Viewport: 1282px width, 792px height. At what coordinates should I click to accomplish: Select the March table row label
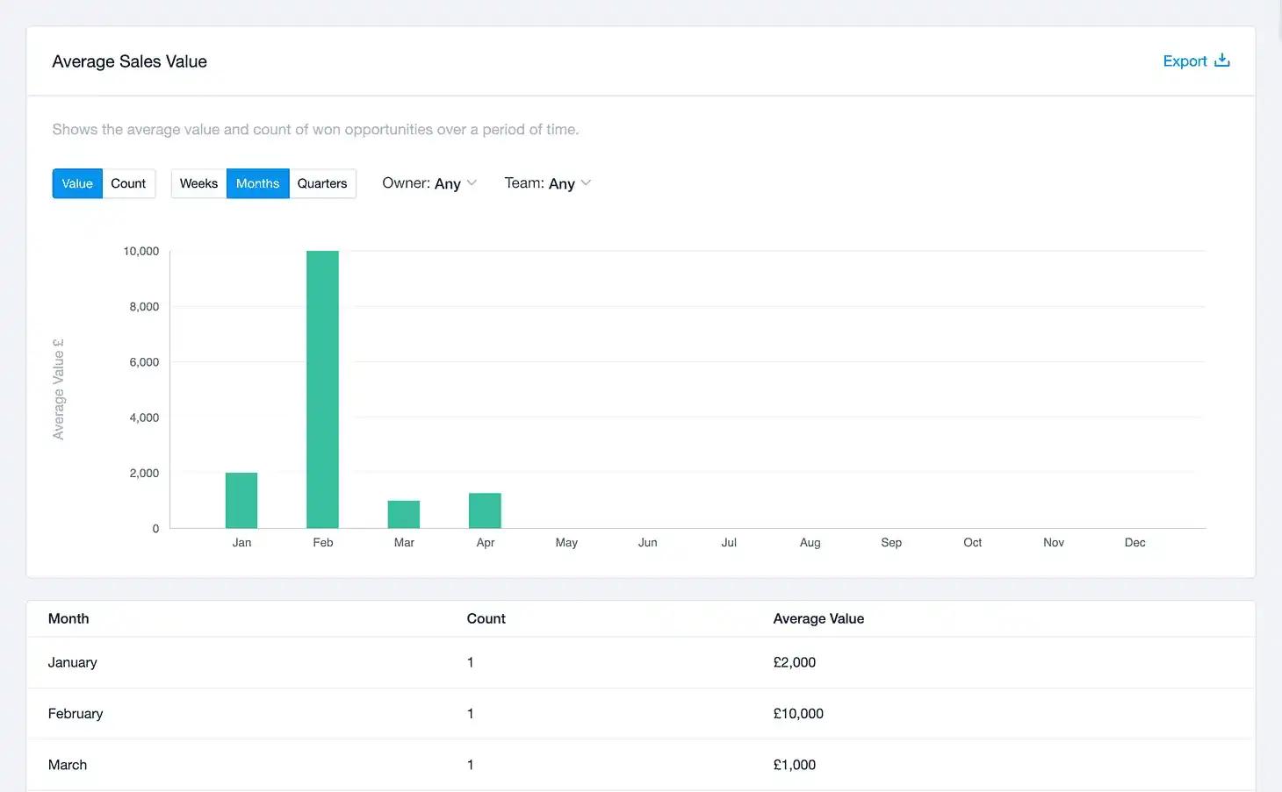68,765
